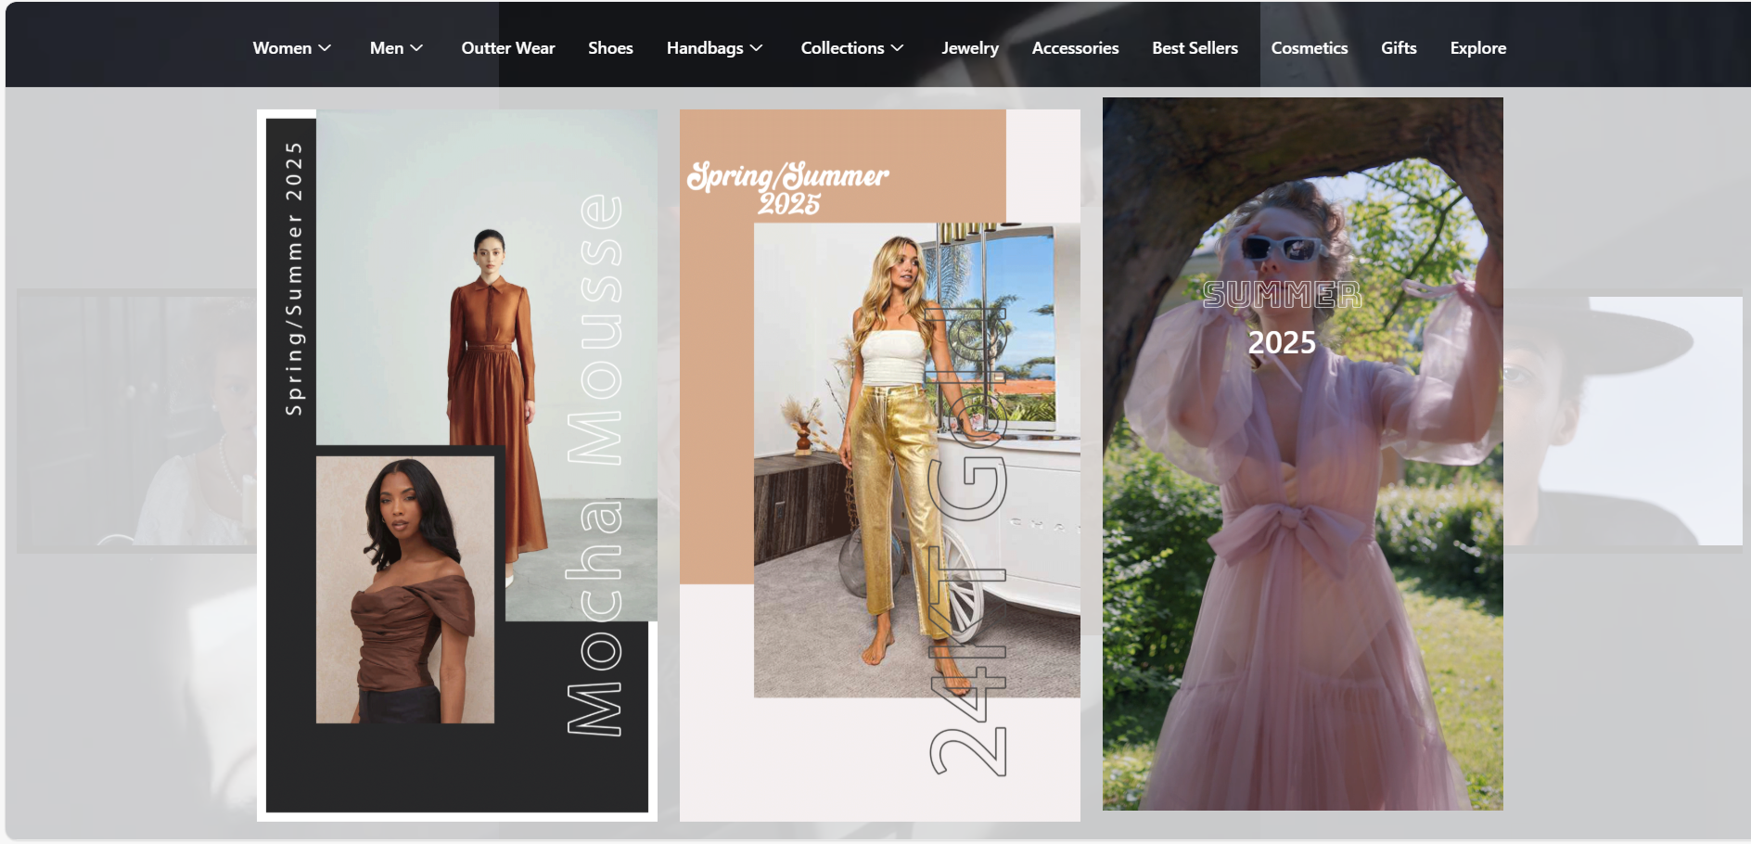Expand the Handbags chevron arrow
Viewport: 1751px width, 844px height.
756,48
